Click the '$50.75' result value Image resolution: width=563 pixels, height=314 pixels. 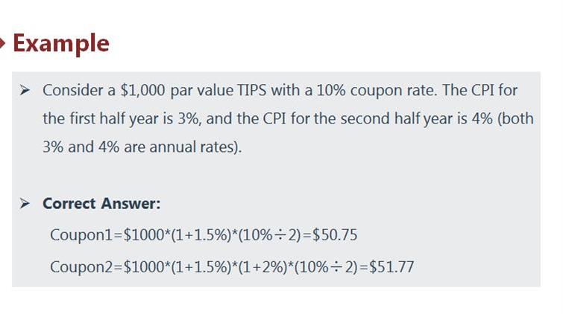pyautogui.click(x=335, y=235)
